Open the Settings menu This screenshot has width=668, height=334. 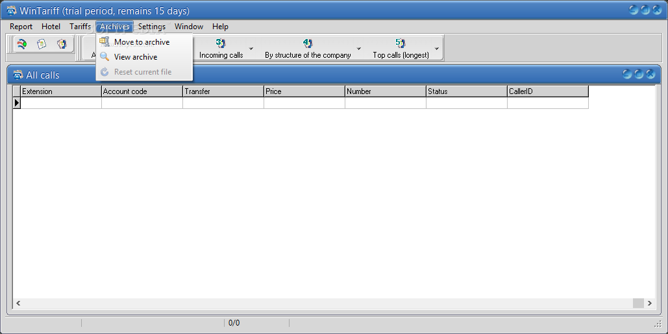point(152,27)
